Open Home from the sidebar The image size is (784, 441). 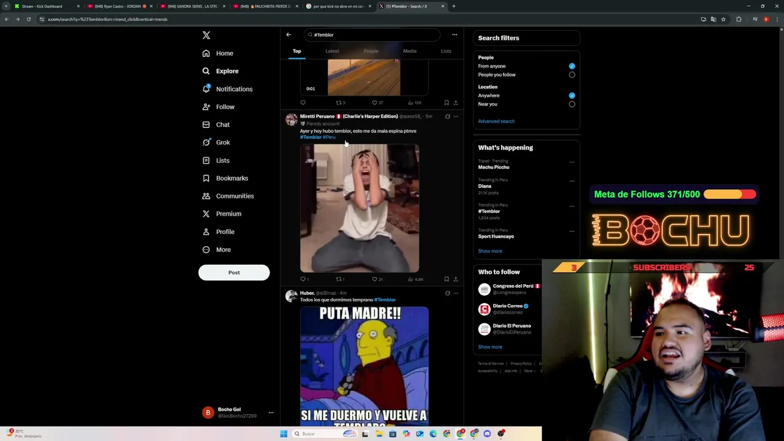pyautogui.click(x=218, y=53)
